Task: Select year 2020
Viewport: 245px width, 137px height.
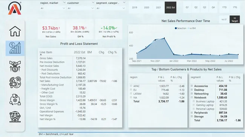Action: point(147,8)
